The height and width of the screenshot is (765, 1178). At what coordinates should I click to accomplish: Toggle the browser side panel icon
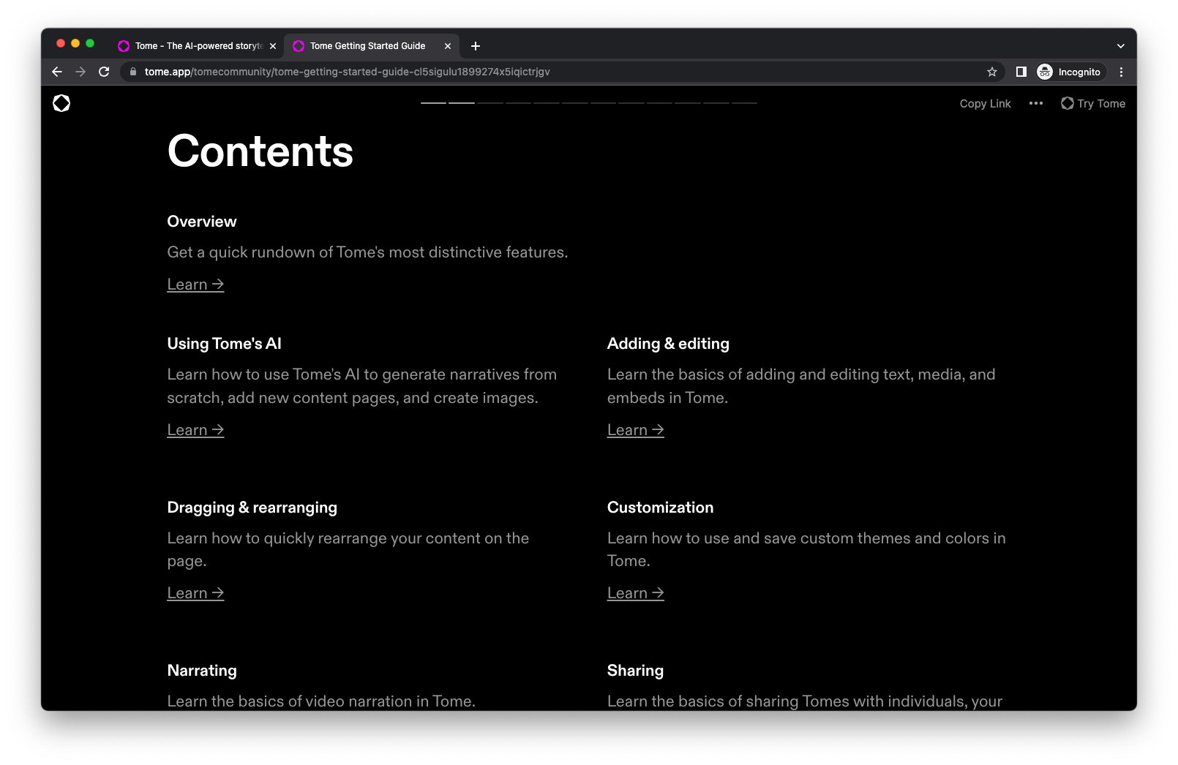(x=1021, y=72)
